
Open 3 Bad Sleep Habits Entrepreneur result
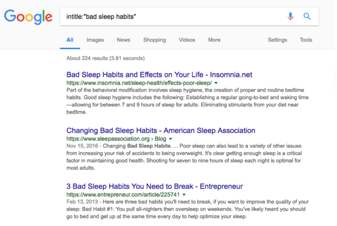(155, 186)
